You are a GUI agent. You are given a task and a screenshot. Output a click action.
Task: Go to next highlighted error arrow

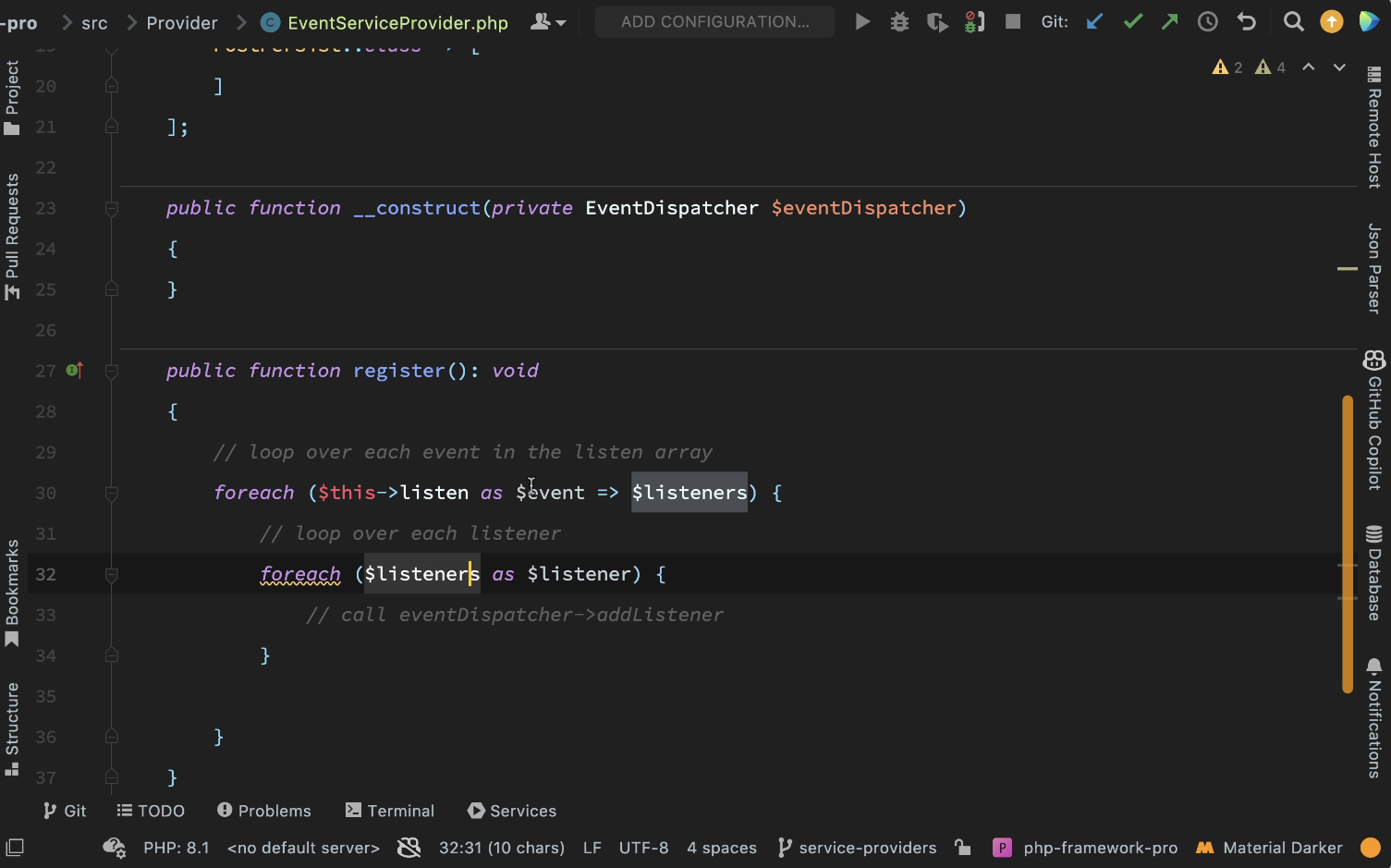coord(1339,67)
